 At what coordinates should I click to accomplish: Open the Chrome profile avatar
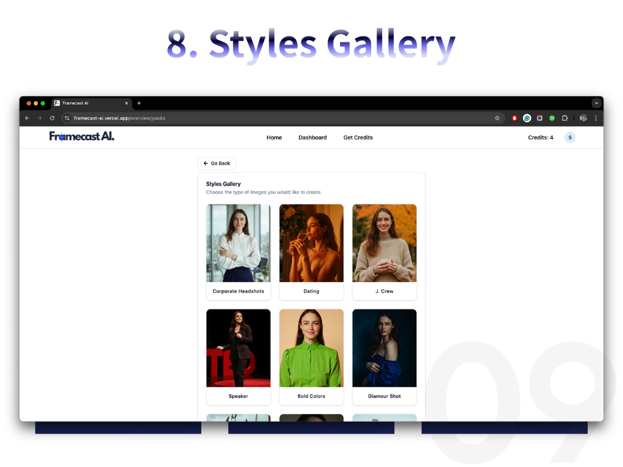tap(583, 118)
